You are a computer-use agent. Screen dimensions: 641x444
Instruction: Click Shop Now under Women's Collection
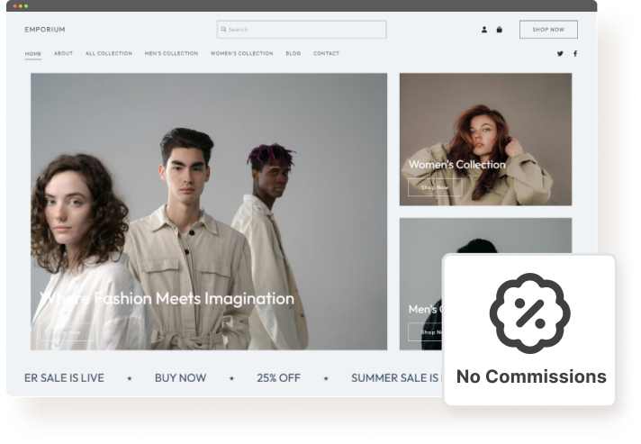click(435, 187)
